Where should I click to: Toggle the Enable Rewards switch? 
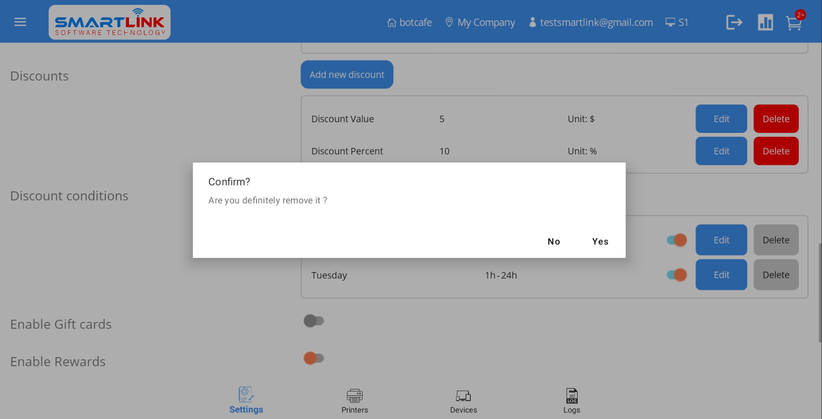pos(314,358)
